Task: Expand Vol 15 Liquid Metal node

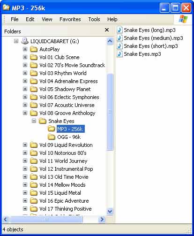Action: coord(25,193)
